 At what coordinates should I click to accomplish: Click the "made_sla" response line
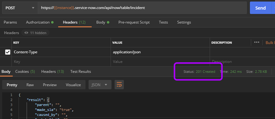tap(54, 110)
